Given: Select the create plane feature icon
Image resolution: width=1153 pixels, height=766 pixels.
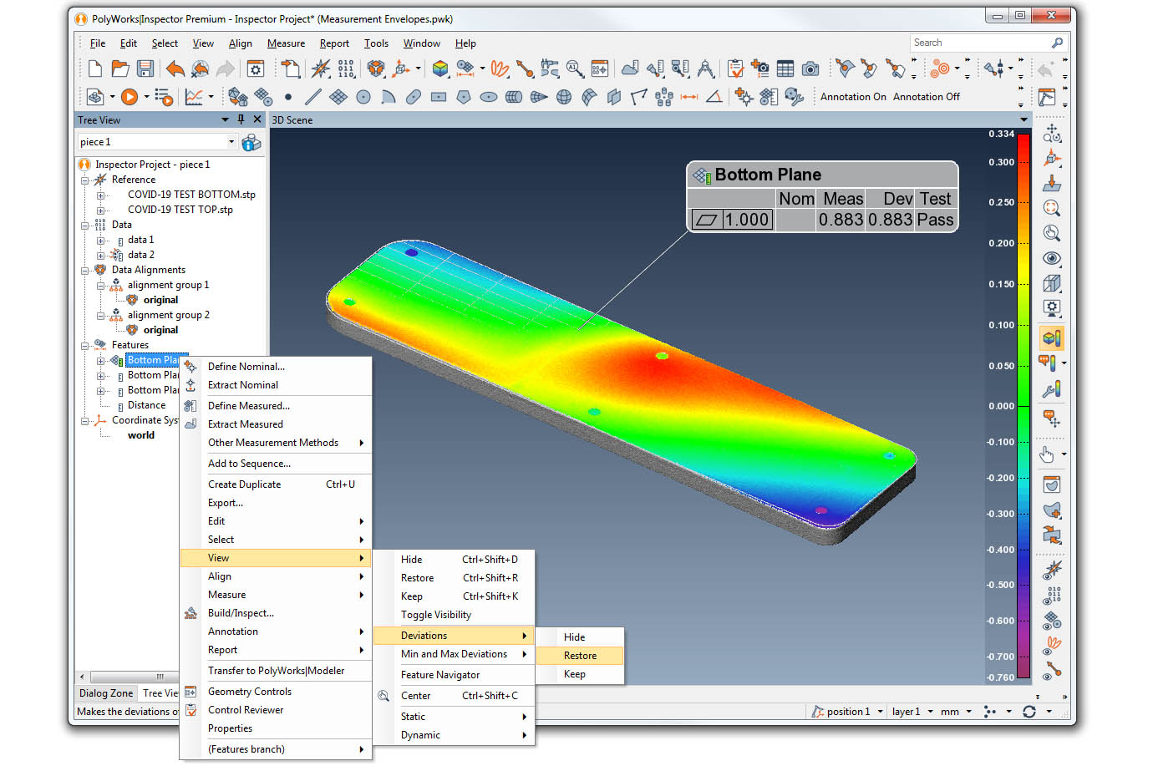Looking at the screenshot, I should point(338,97).
